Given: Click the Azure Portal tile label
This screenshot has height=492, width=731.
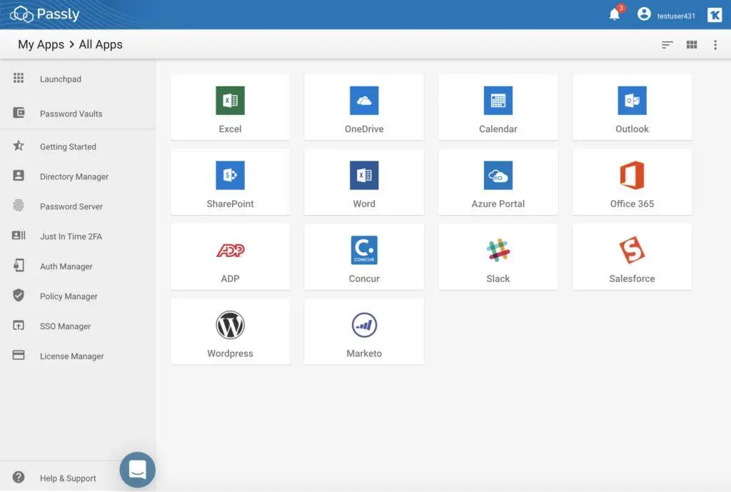Looking at the screenshot, I should click(498, 204).
